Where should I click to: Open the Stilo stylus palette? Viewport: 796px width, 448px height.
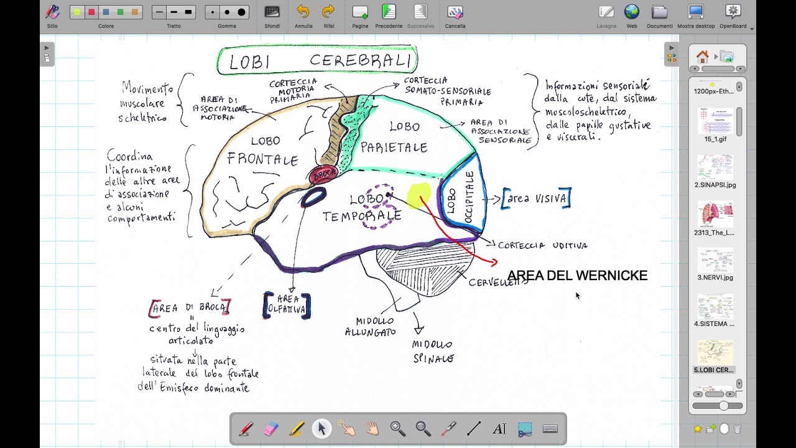click(52, 16)
